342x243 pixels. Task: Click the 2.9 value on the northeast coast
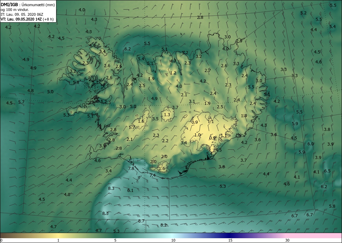(239, 41)
